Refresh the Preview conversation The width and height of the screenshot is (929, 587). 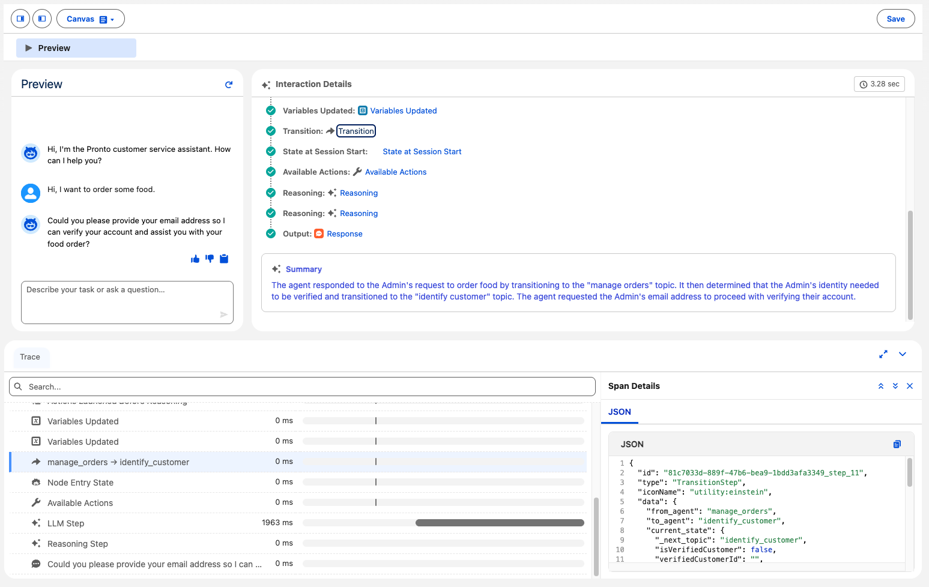(x=229, y=84)
